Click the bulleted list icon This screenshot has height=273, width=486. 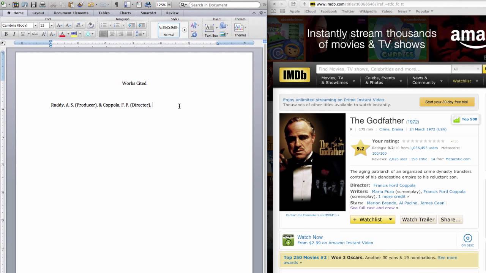104,25
